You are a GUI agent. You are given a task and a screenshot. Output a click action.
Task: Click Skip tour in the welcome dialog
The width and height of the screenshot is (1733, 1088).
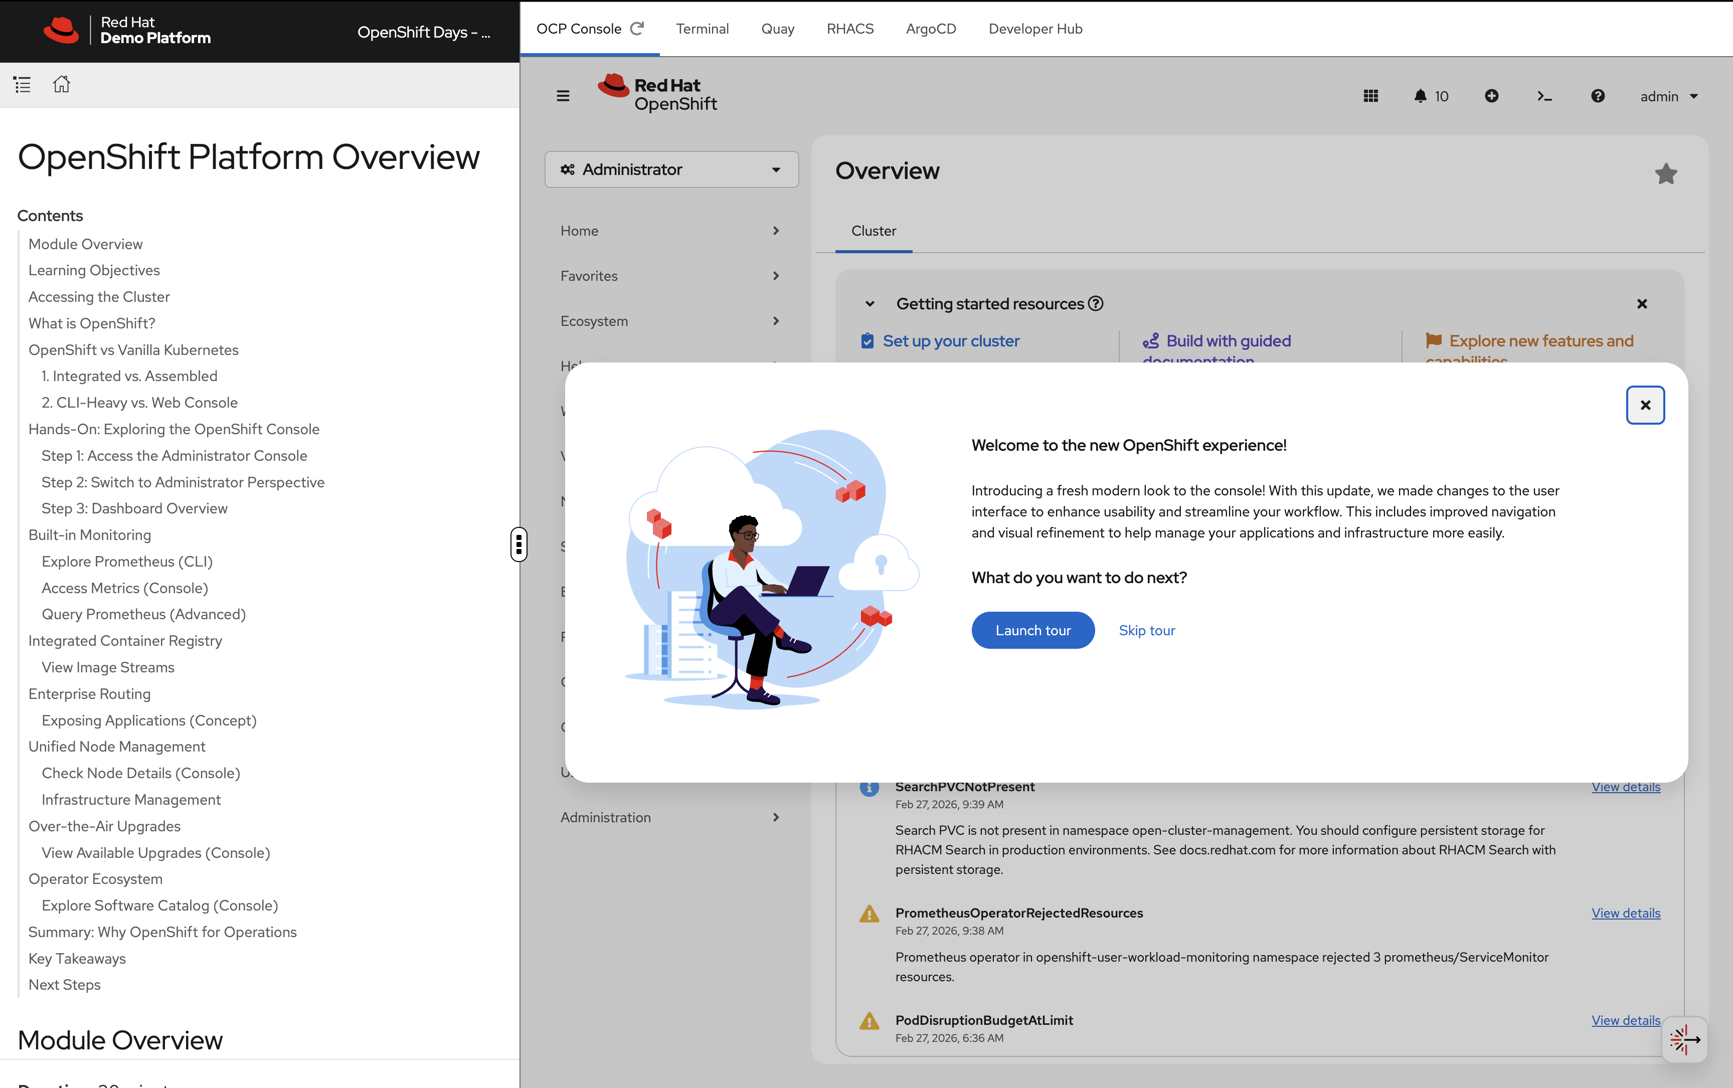pos(1146,630)
